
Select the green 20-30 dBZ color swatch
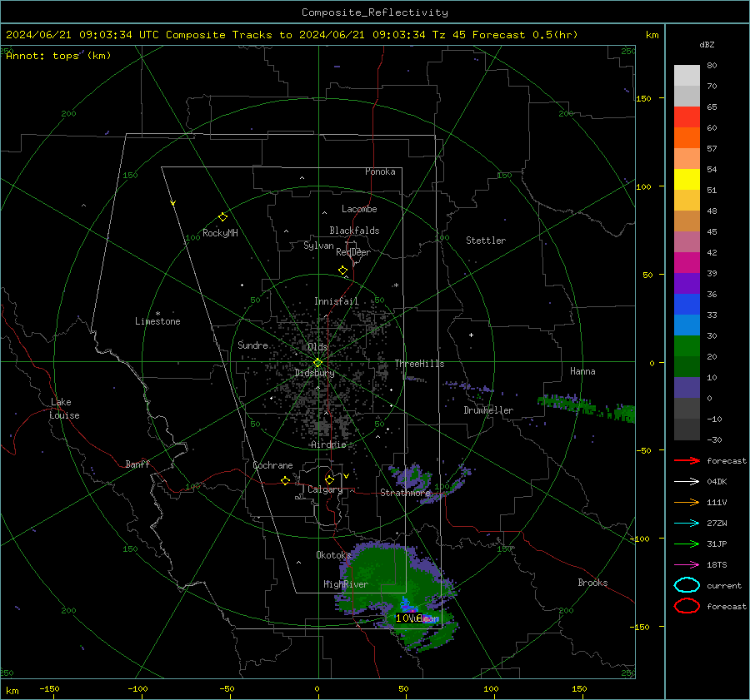(687, 346)
